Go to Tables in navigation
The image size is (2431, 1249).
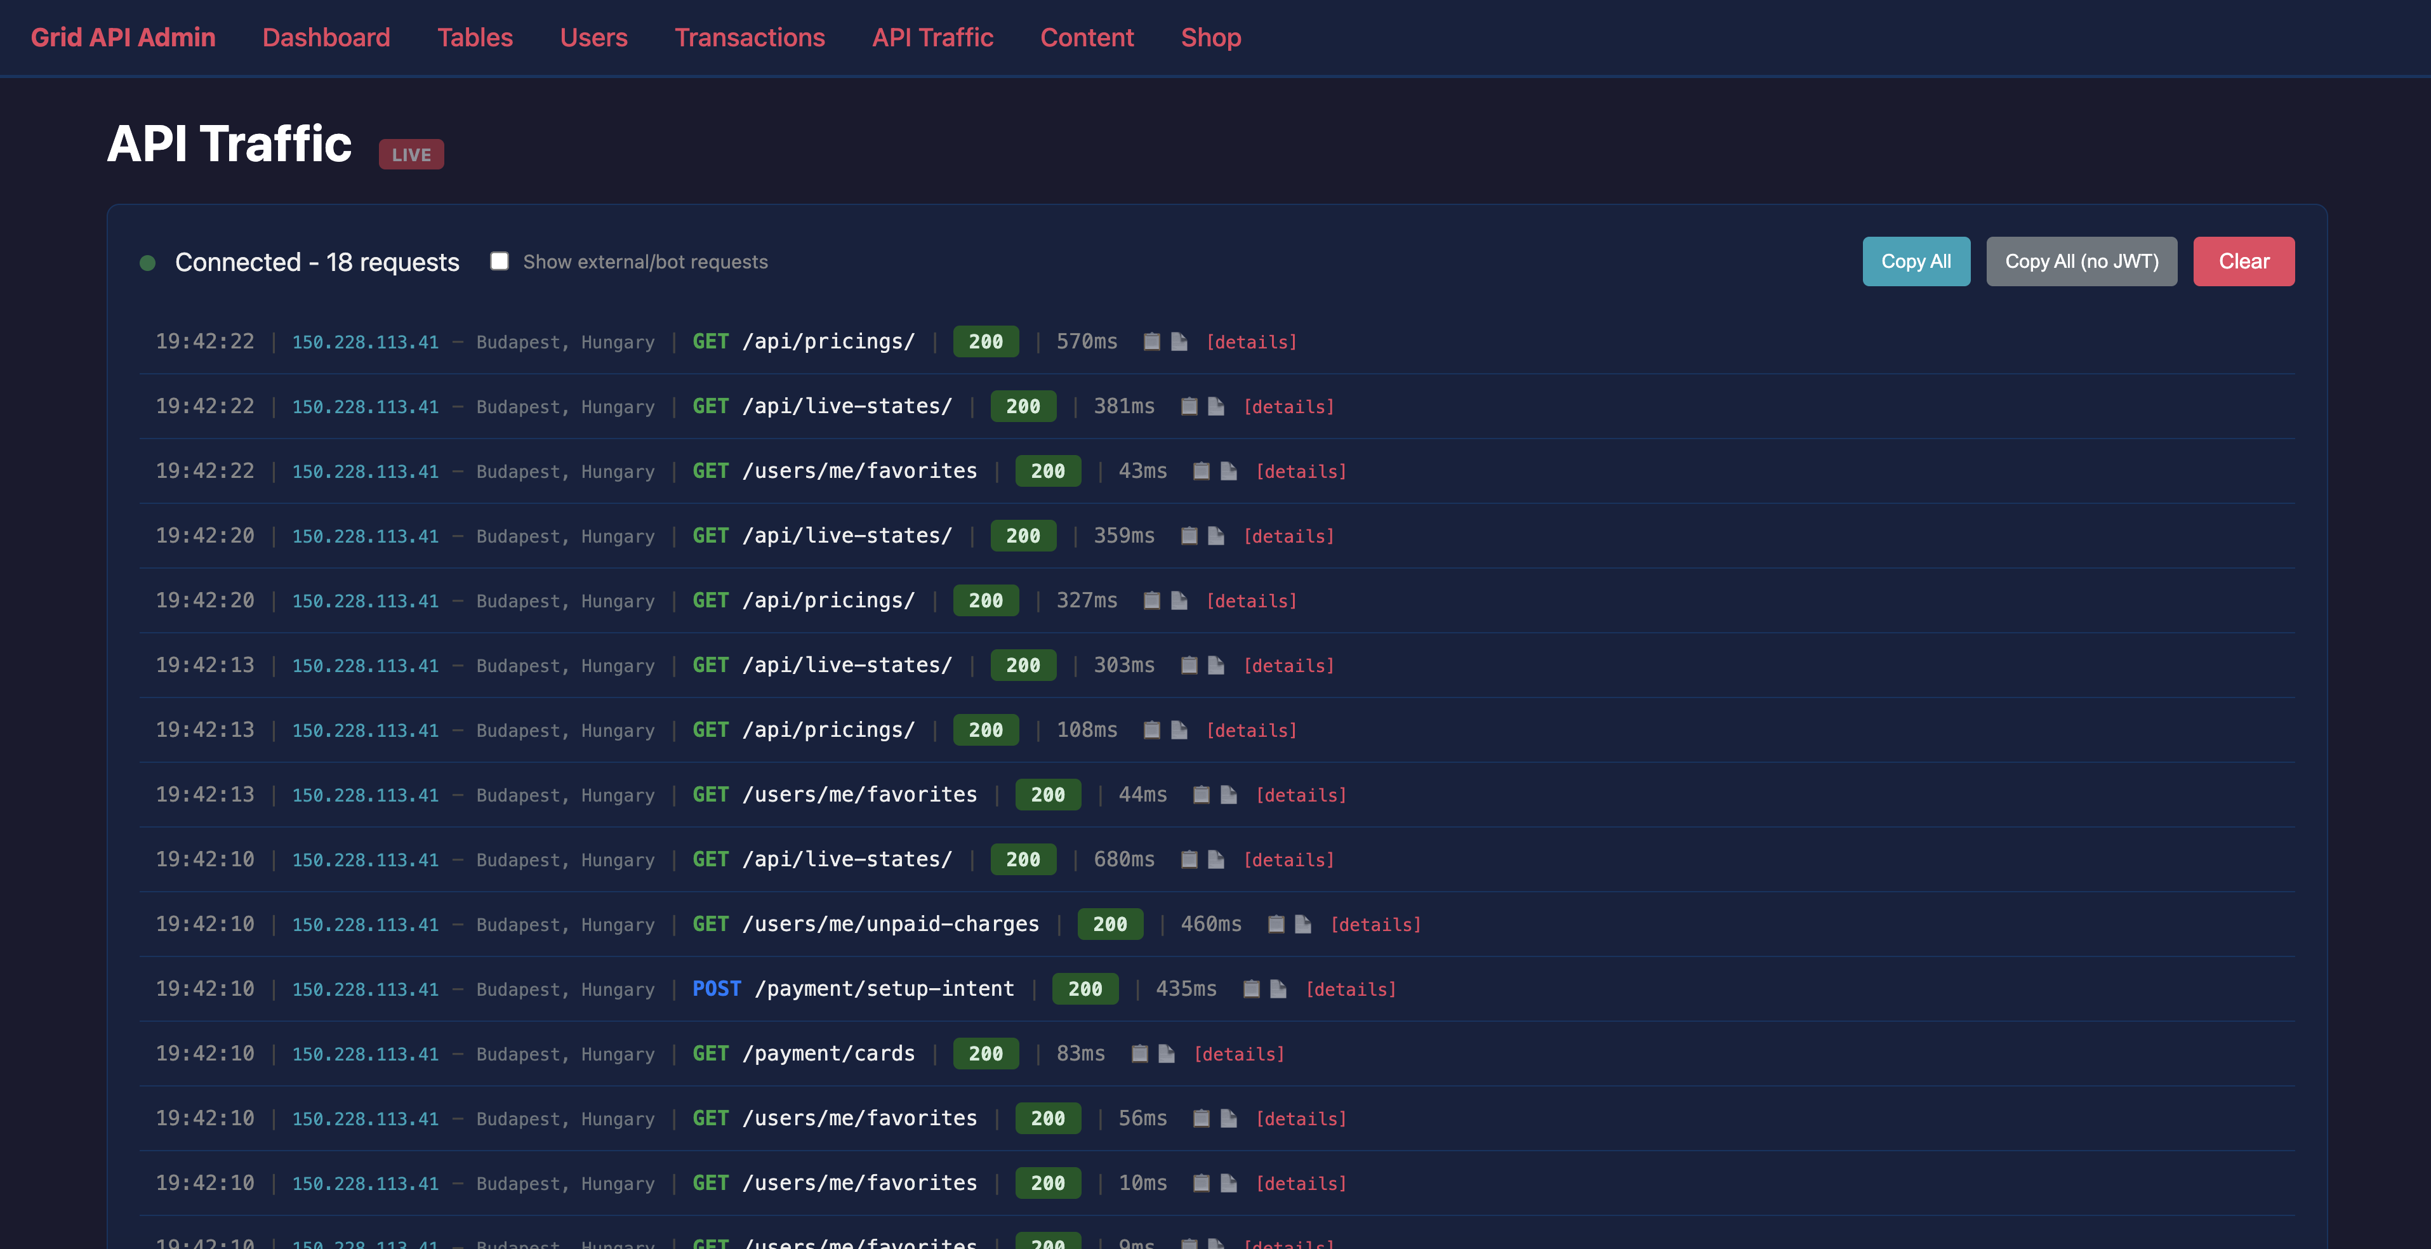(x=475, y=37)
